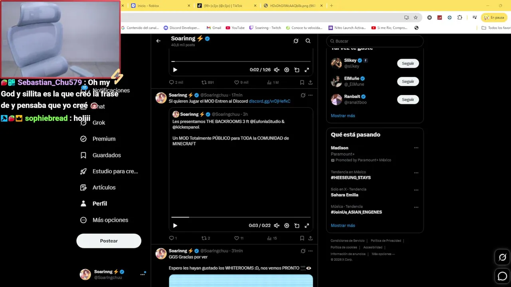Viewport: 511px width, 287px height.
Task: Show more trends under Qué está pasando
Action: click(x=343, y=226)
